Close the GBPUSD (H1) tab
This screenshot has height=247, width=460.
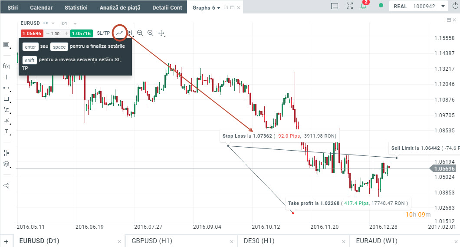[x=232, y=242]
